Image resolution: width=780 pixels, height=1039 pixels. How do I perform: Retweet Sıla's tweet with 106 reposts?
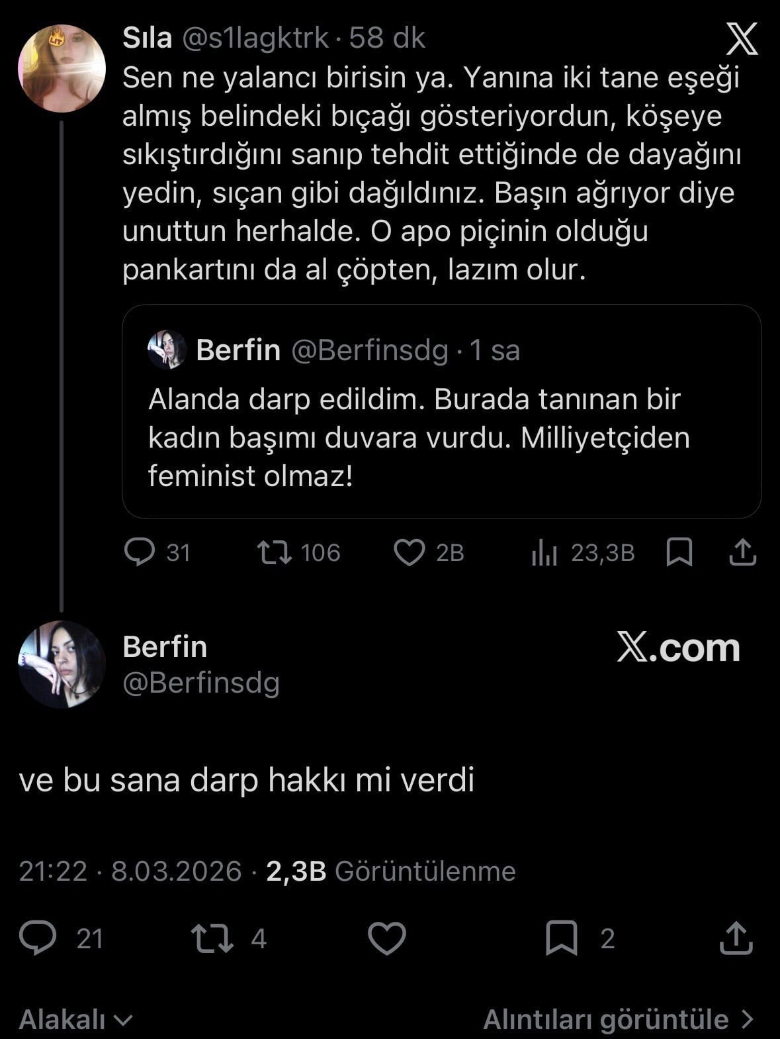(275, 552)
